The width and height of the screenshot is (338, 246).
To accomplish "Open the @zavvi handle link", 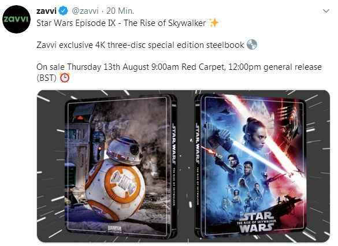I will pos(85,11).
